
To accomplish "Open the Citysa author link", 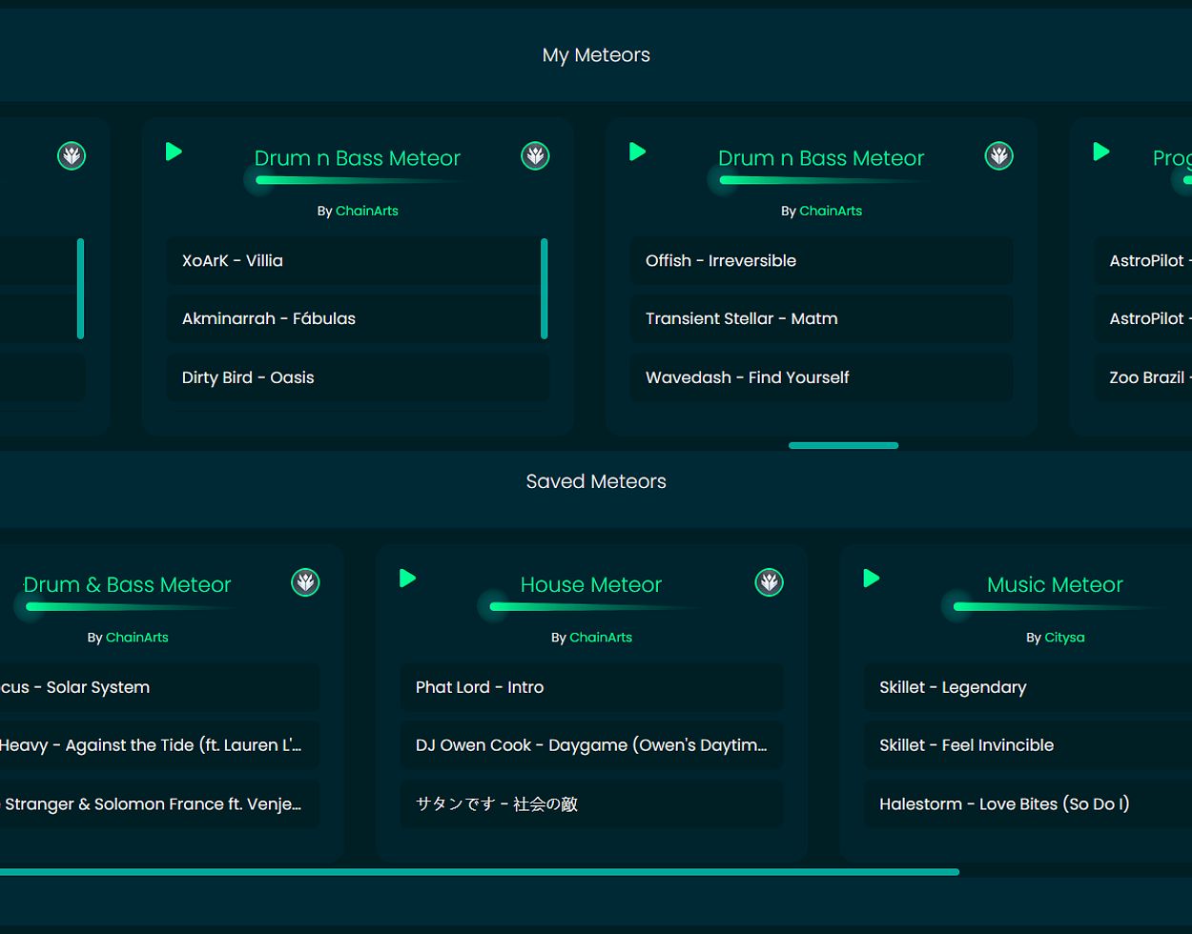I will coord(1064,638).
